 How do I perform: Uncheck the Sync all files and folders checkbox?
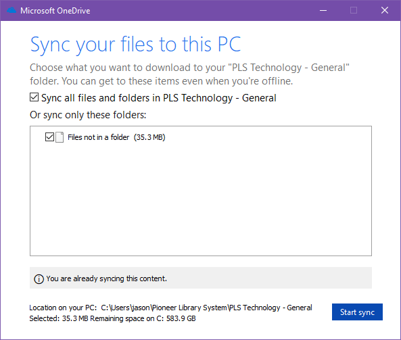34,97
